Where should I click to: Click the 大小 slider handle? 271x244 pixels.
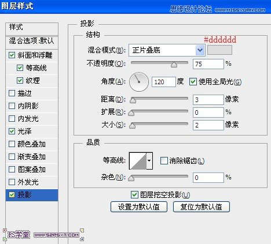point(132,126)
